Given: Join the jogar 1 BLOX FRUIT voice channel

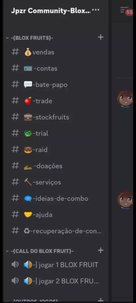Looking at the screenshot, I should (56, 265).
